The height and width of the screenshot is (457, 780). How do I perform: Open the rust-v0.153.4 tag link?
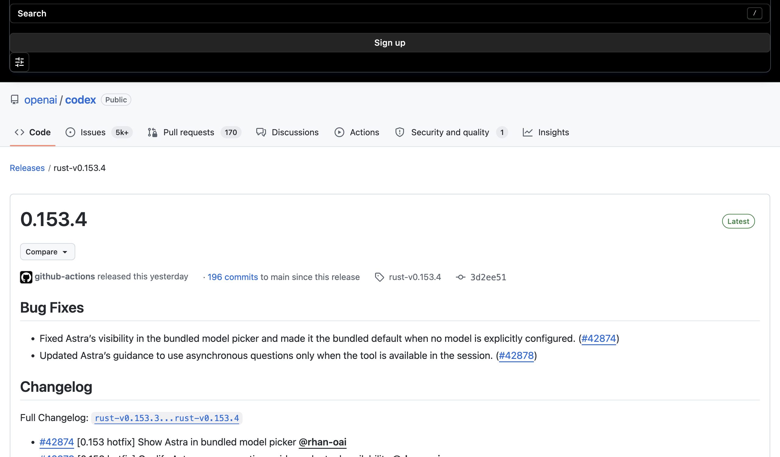coord(415,277)
